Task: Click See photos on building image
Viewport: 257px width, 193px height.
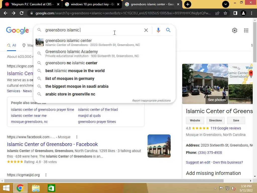Action: (x=217, y=100)
